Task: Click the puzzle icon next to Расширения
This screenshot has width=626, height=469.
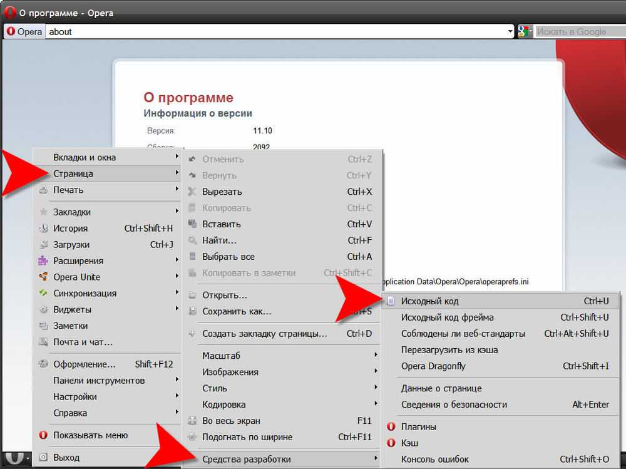Action: pyautogui.click(x=43, y=261)
